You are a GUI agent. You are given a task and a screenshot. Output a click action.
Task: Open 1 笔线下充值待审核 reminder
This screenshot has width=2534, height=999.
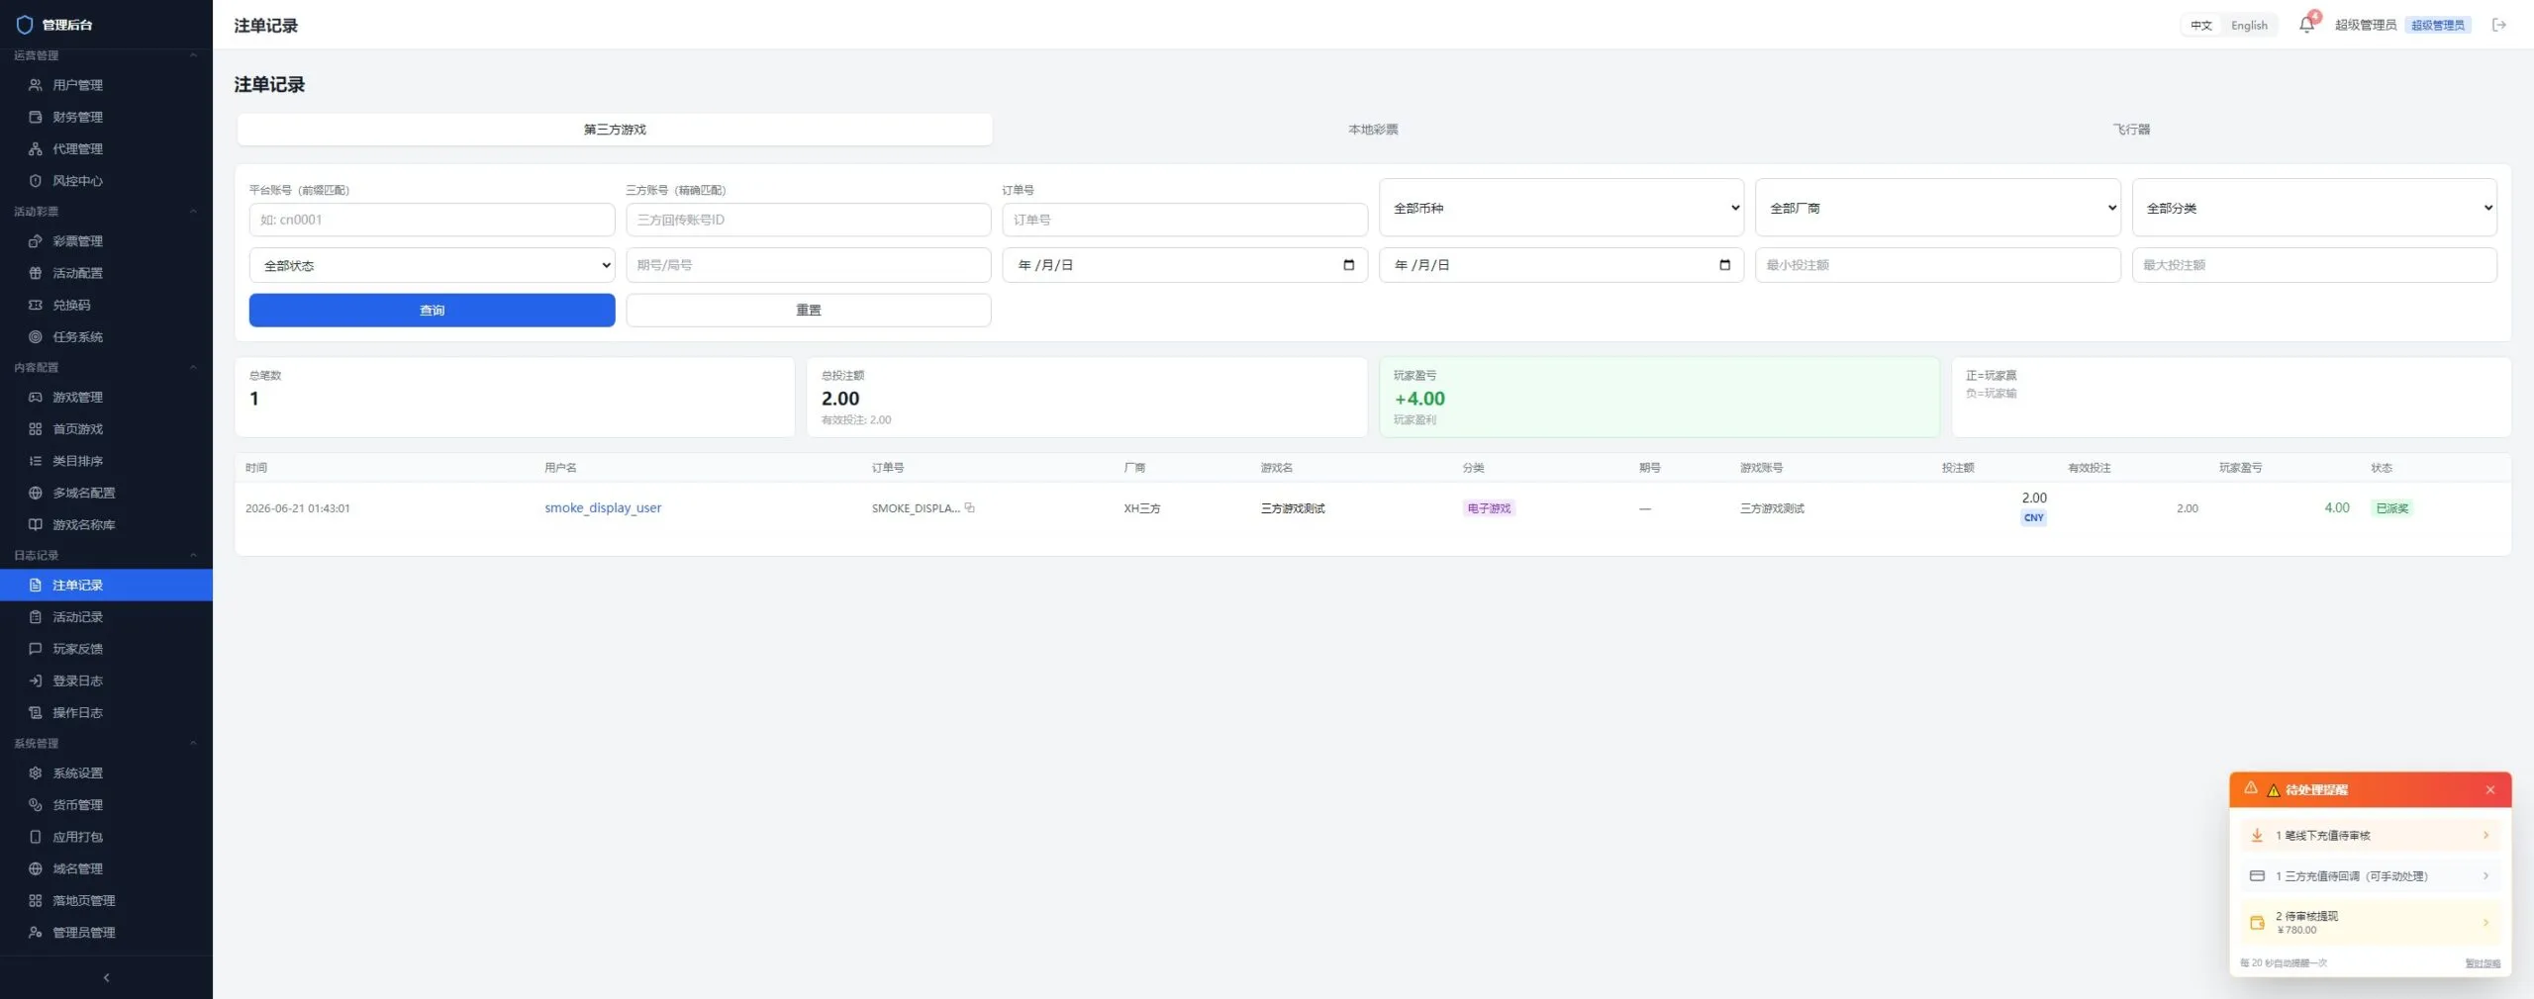pos(2370,836)
